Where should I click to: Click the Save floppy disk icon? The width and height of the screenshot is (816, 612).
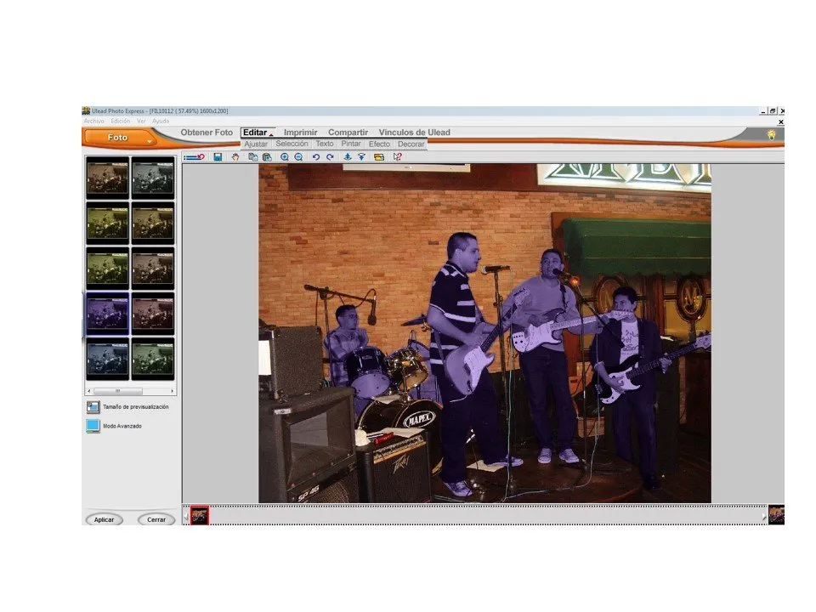click(218, 157)
